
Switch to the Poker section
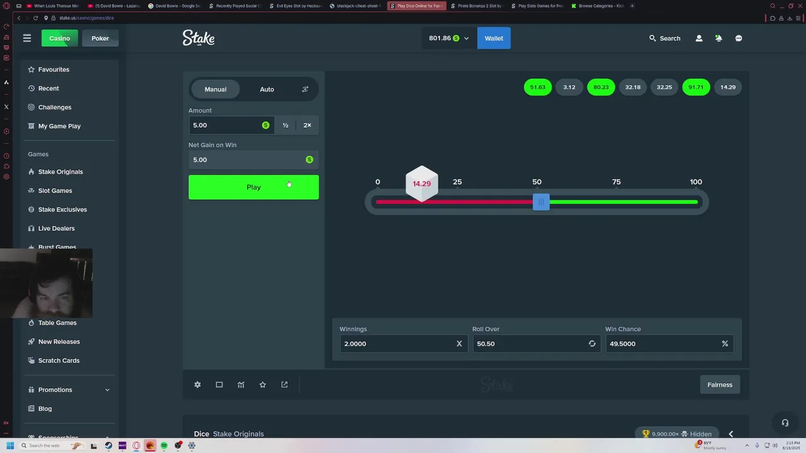point(100,38)
